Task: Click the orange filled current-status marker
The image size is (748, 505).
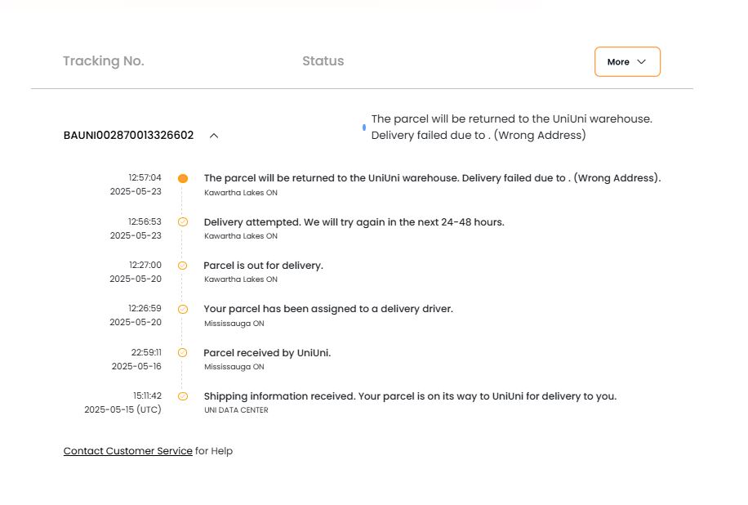Action: click(183, 178)
